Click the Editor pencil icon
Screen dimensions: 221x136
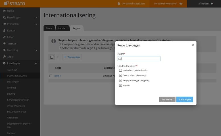tap(4, 37)
